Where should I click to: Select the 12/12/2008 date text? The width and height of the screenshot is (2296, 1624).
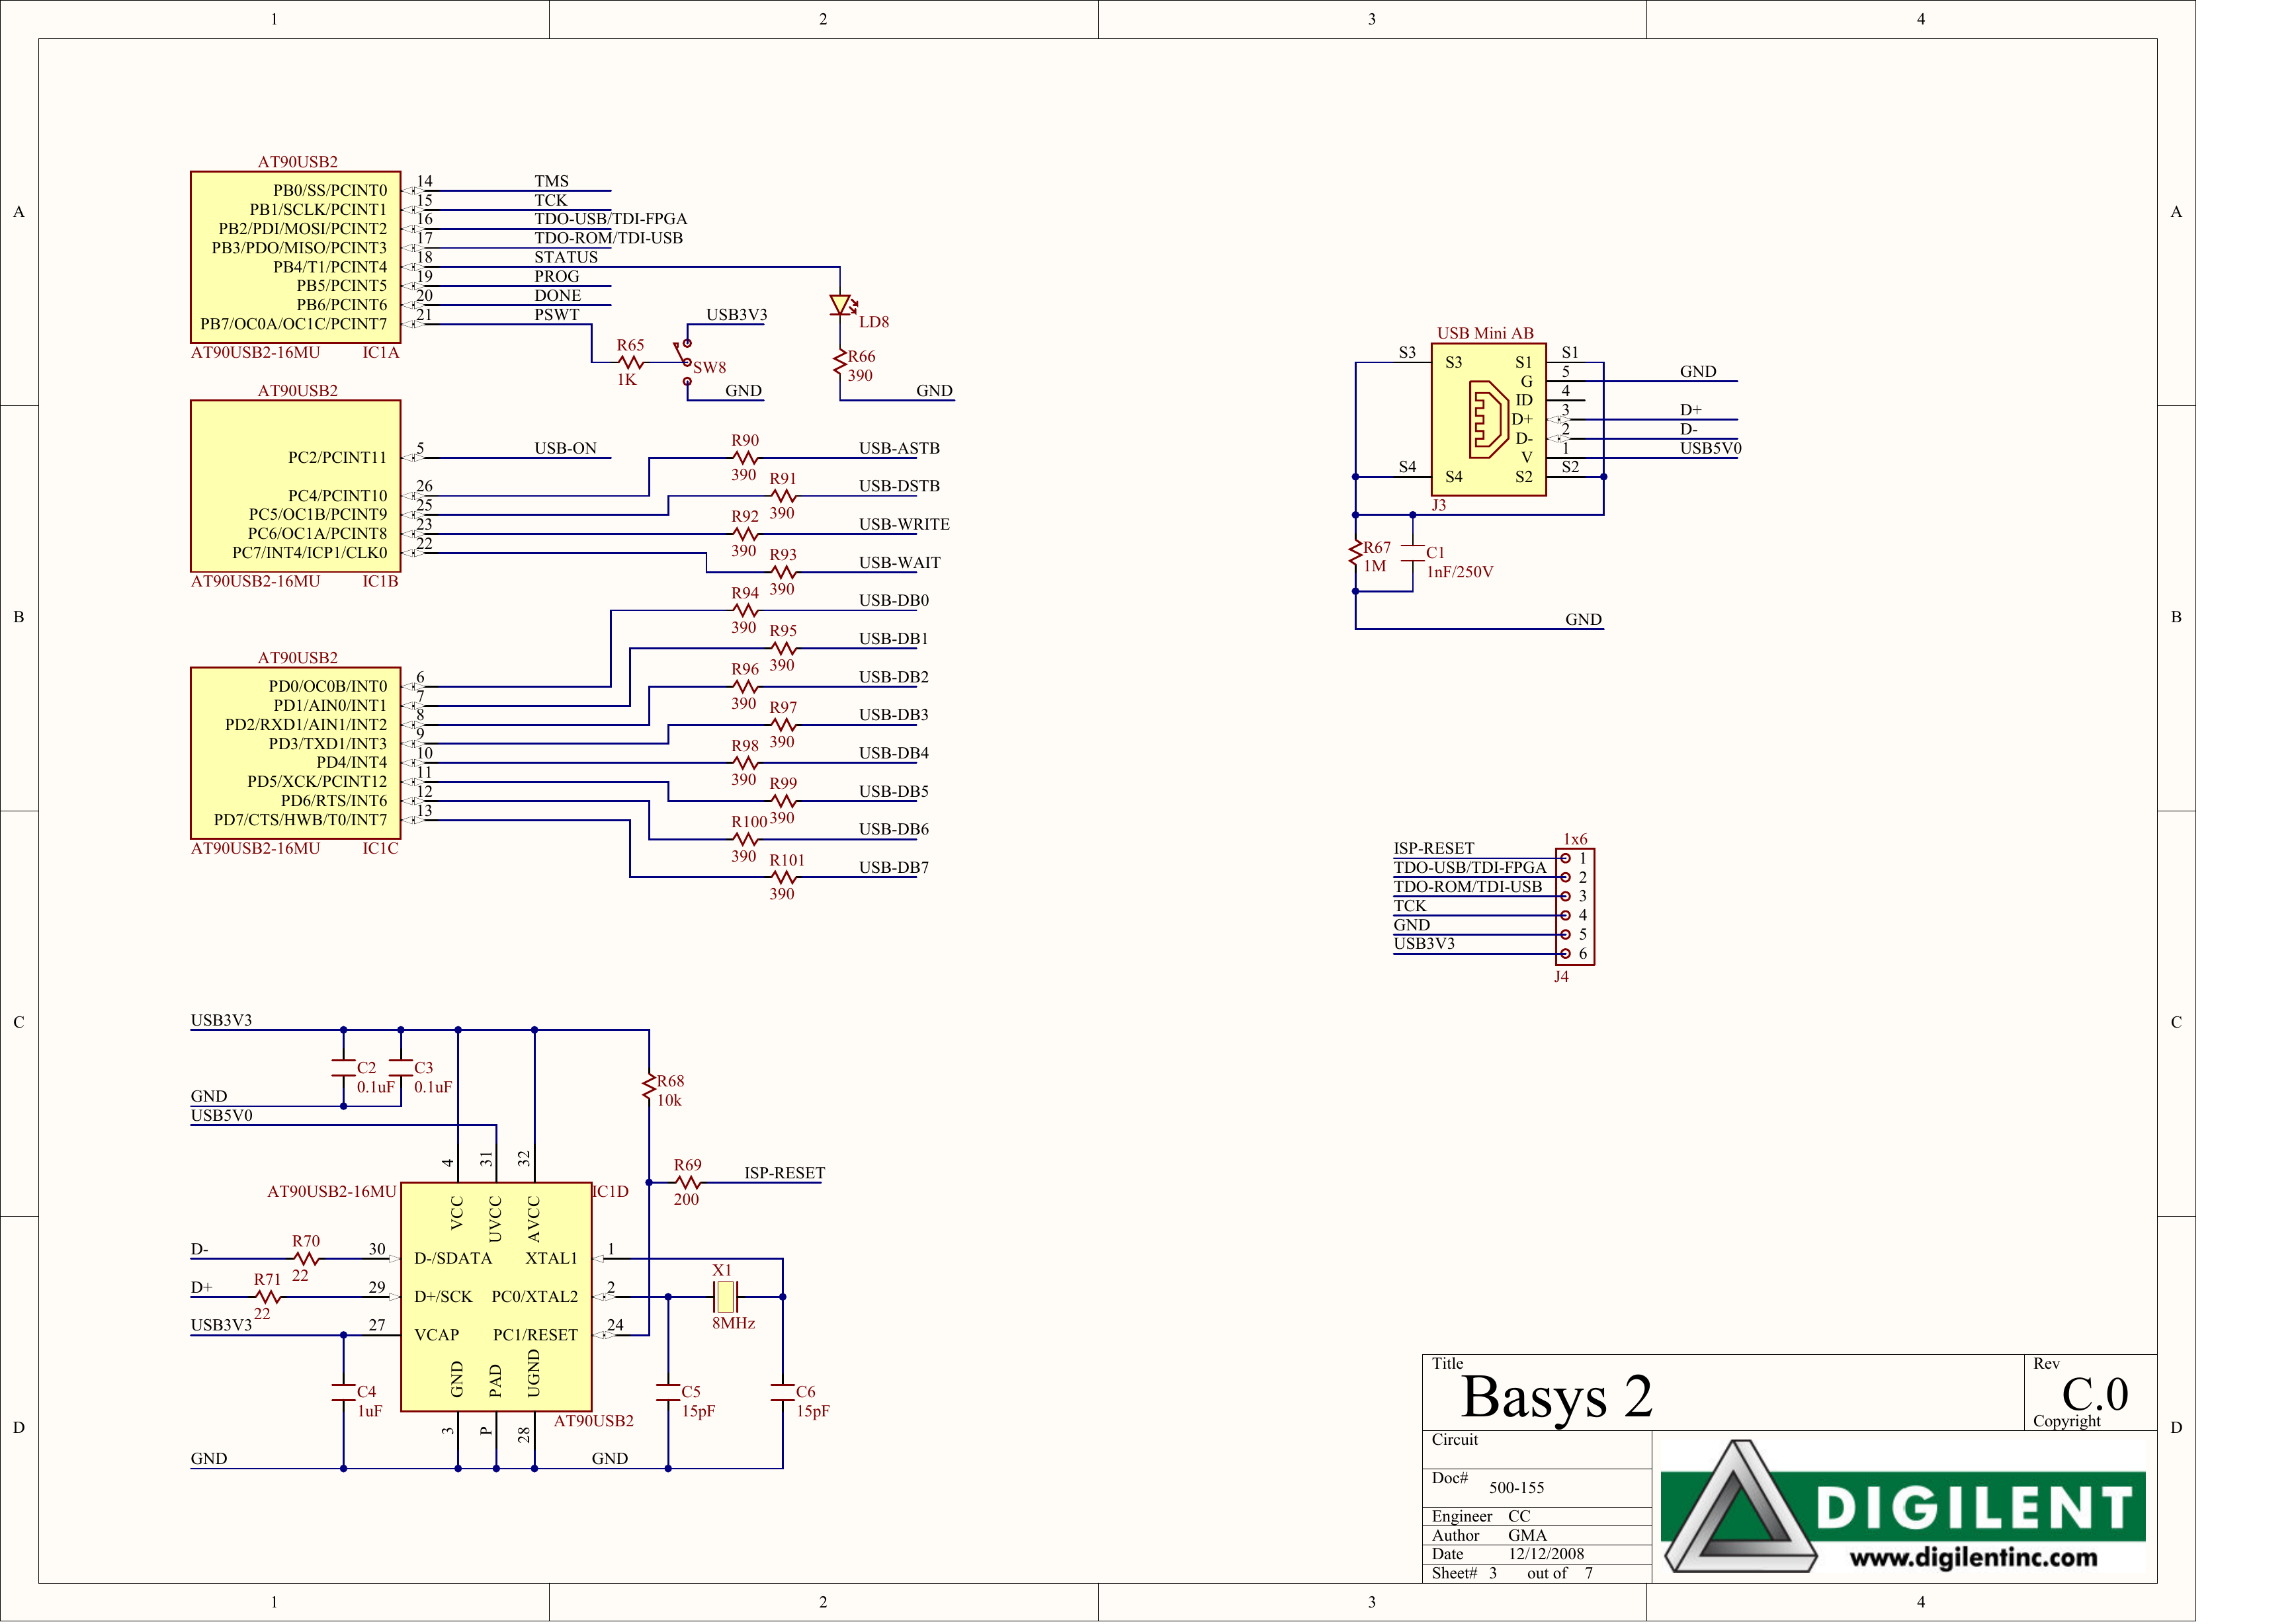(1547, 1554)
